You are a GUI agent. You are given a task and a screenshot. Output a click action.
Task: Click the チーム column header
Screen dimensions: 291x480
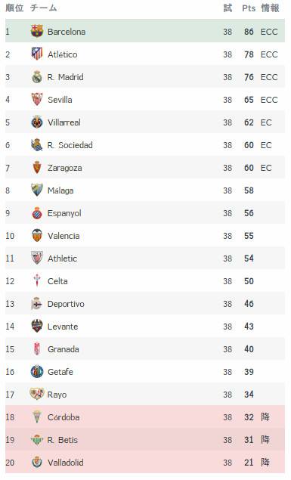pos(43,8)
